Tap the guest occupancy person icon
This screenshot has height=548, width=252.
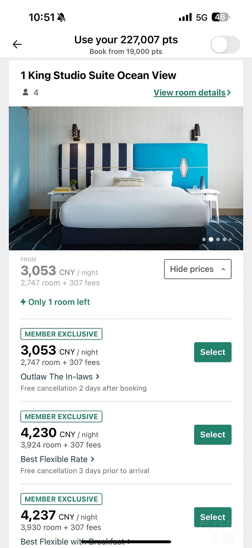[26, 92]
